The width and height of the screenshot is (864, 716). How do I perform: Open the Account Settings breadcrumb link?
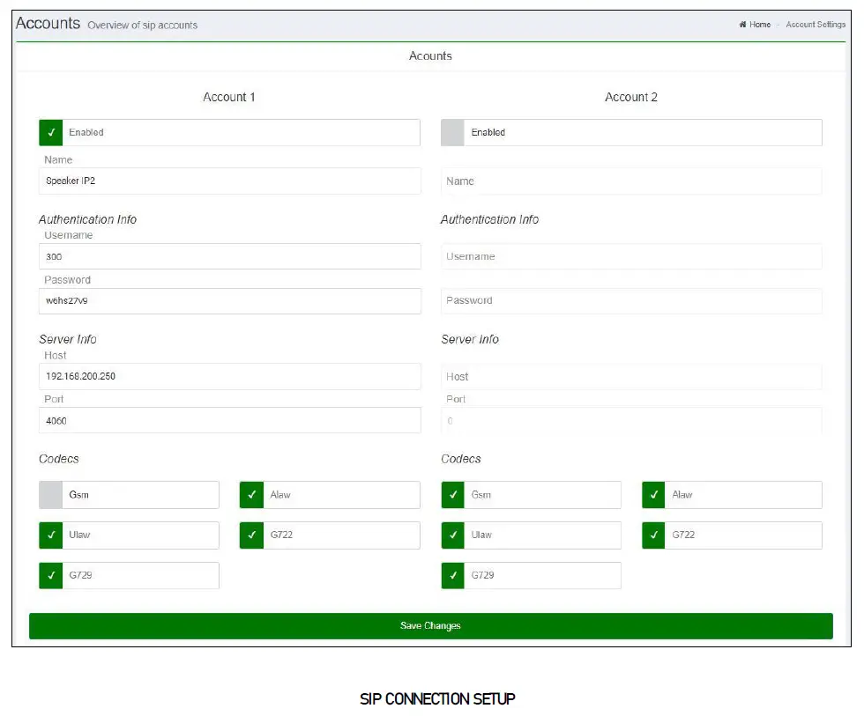coord(816,24)
